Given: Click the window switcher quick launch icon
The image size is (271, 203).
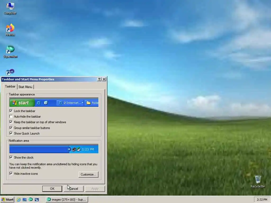Looking at the screenshot, I should [x=37, y=200].
